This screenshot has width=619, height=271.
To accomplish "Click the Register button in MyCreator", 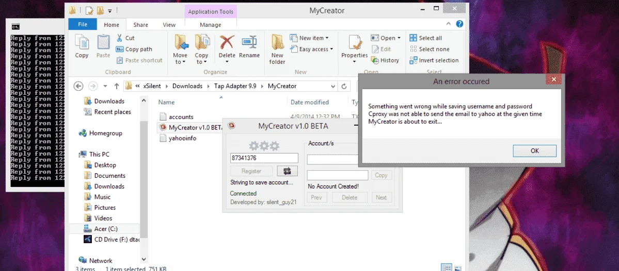I will pyautogui.click(x=251, y=171).
